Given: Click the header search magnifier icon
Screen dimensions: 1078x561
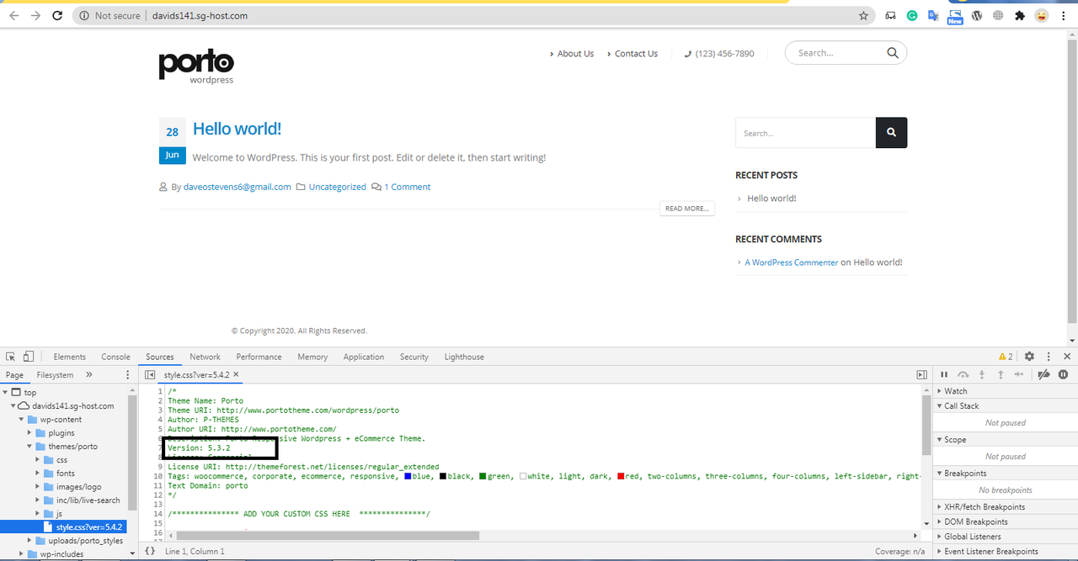Looking at the screenshot, I should click(x=893, y=53).
